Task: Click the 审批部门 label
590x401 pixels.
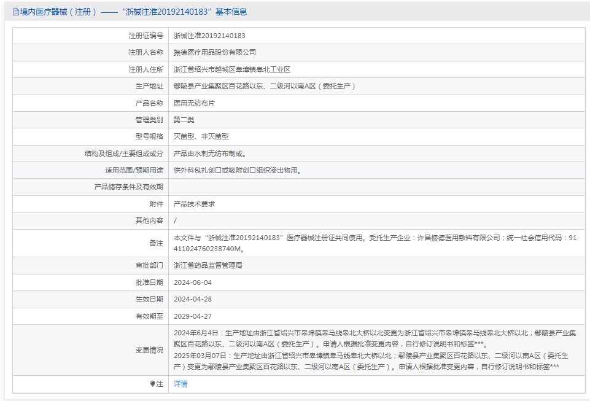Action: [x=149, y=265]
